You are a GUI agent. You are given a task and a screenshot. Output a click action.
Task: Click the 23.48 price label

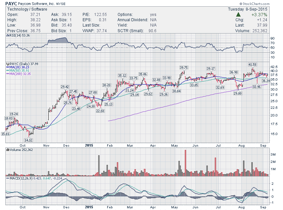coord(76,108)
